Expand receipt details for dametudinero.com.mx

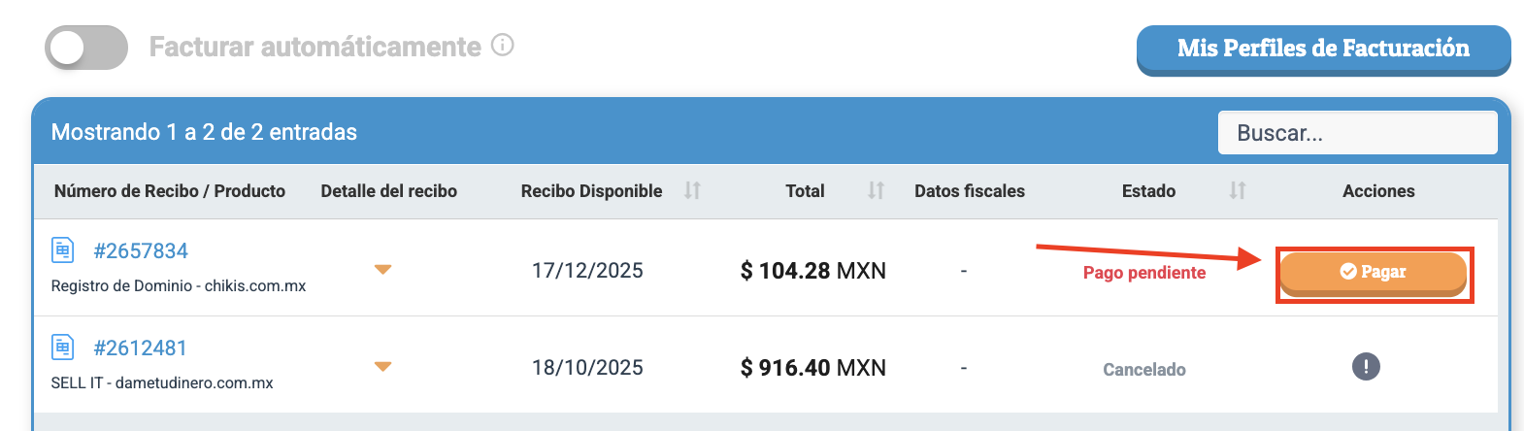(x=383, y=367)
